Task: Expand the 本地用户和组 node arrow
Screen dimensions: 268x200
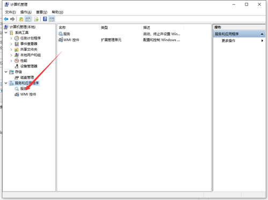Action: 11,55
